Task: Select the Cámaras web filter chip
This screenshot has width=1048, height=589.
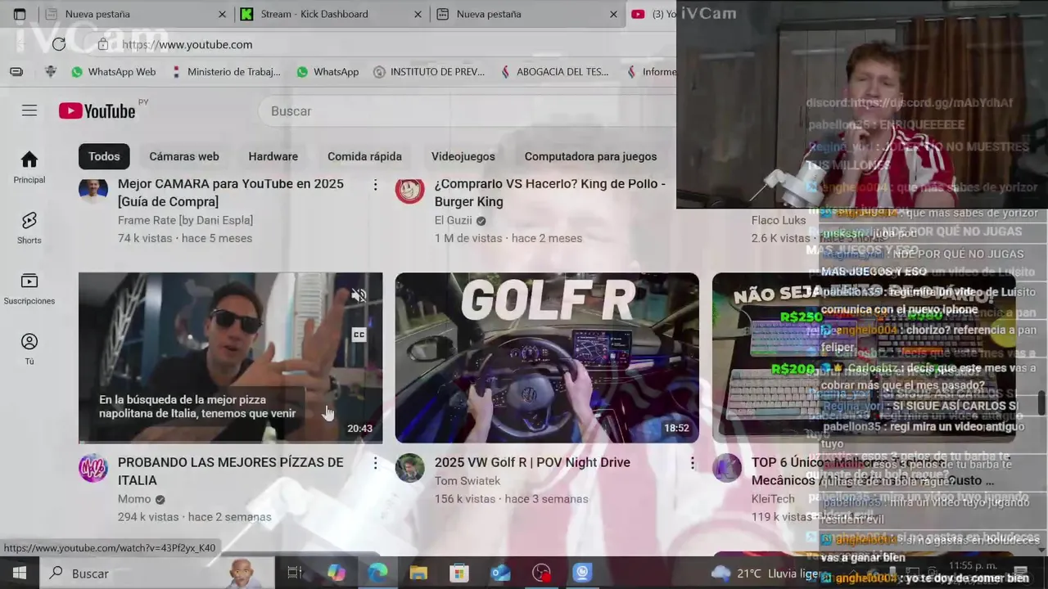Action: [184, 156]
